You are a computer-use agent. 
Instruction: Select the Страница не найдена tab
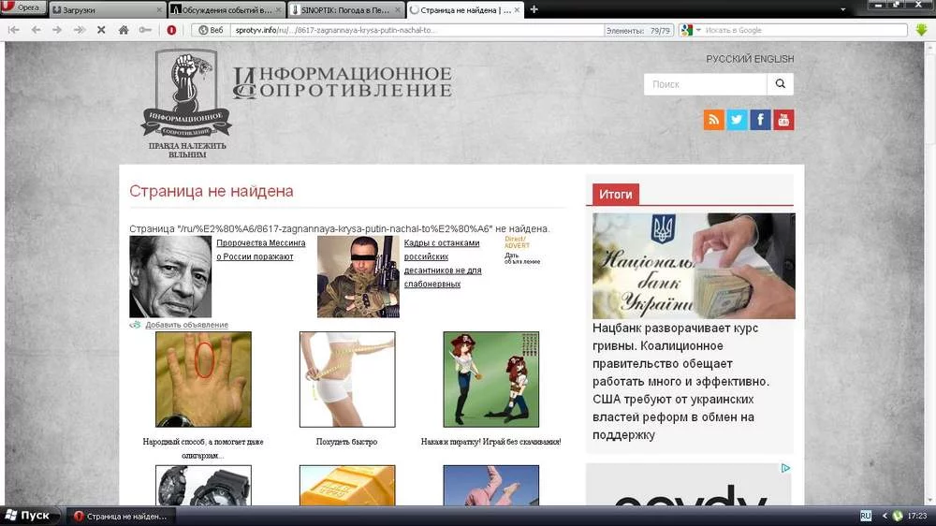pyautogui.click(x=464, y=9)
